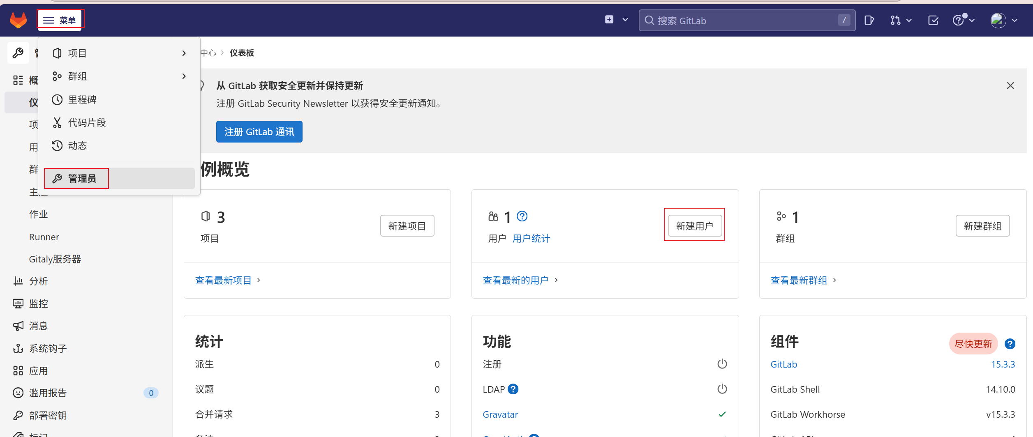Open the 用户统计 link

(531, 239)
